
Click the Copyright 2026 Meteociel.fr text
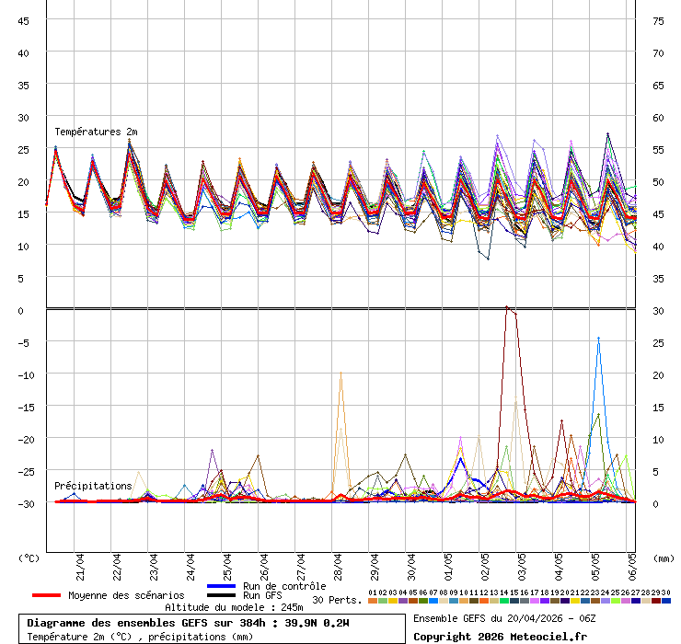click(500, 636)
